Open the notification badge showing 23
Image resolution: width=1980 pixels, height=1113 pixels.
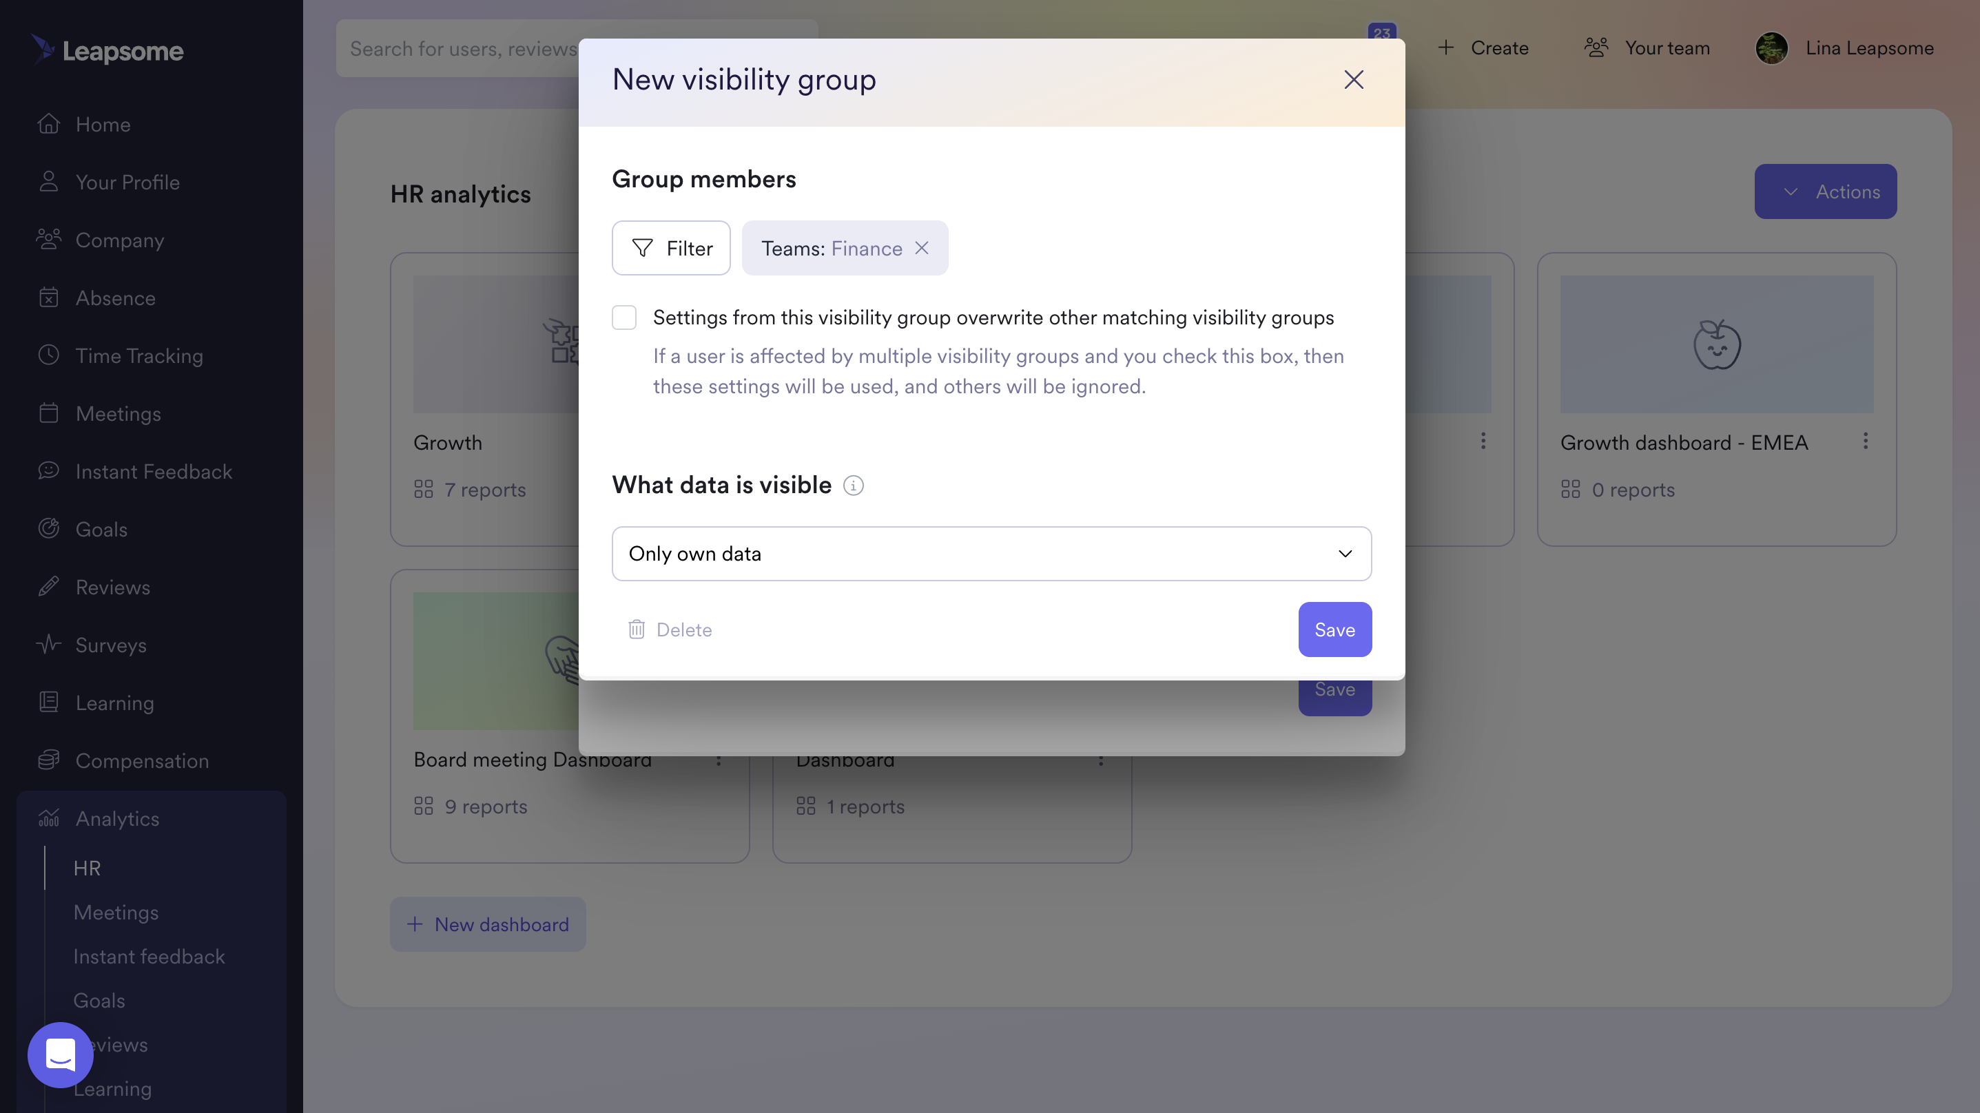coord(1381,32)
